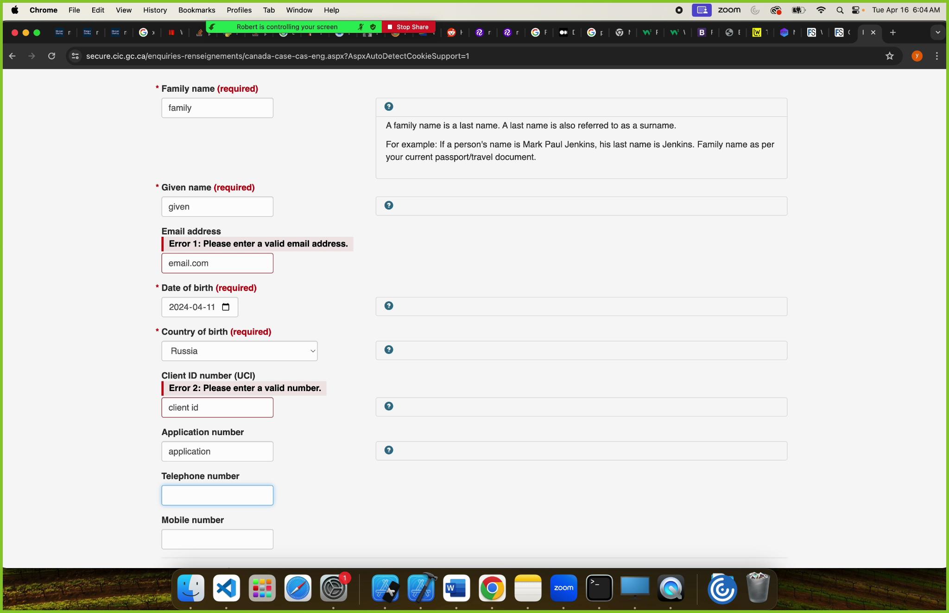Click the help icon next to Given name
Screen dimensions: 949x613
(388, 205)
